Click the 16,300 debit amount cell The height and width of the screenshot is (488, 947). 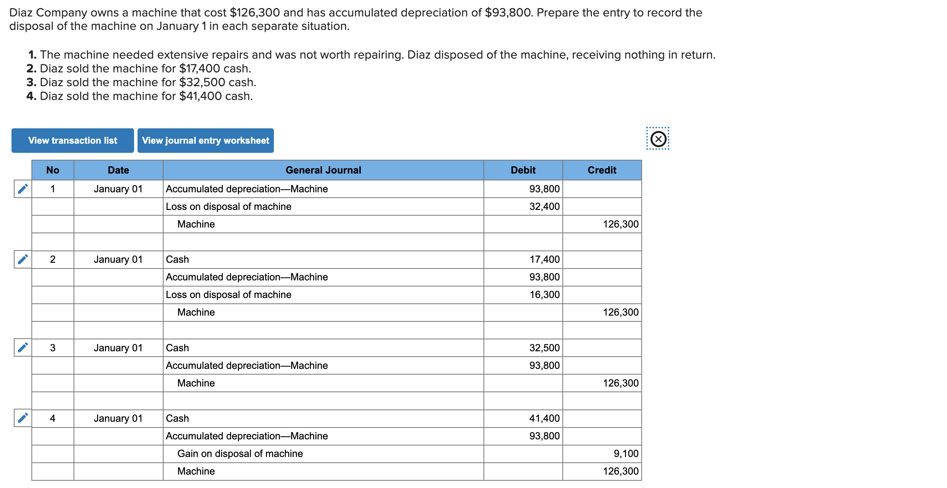click(523, 295)
